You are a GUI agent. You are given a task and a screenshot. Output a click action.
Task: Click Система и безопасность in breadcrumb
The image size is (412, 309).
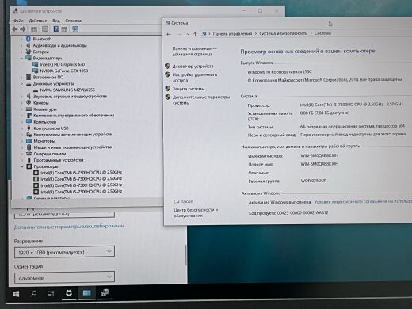pyautogui.click(x=284, y=33)
